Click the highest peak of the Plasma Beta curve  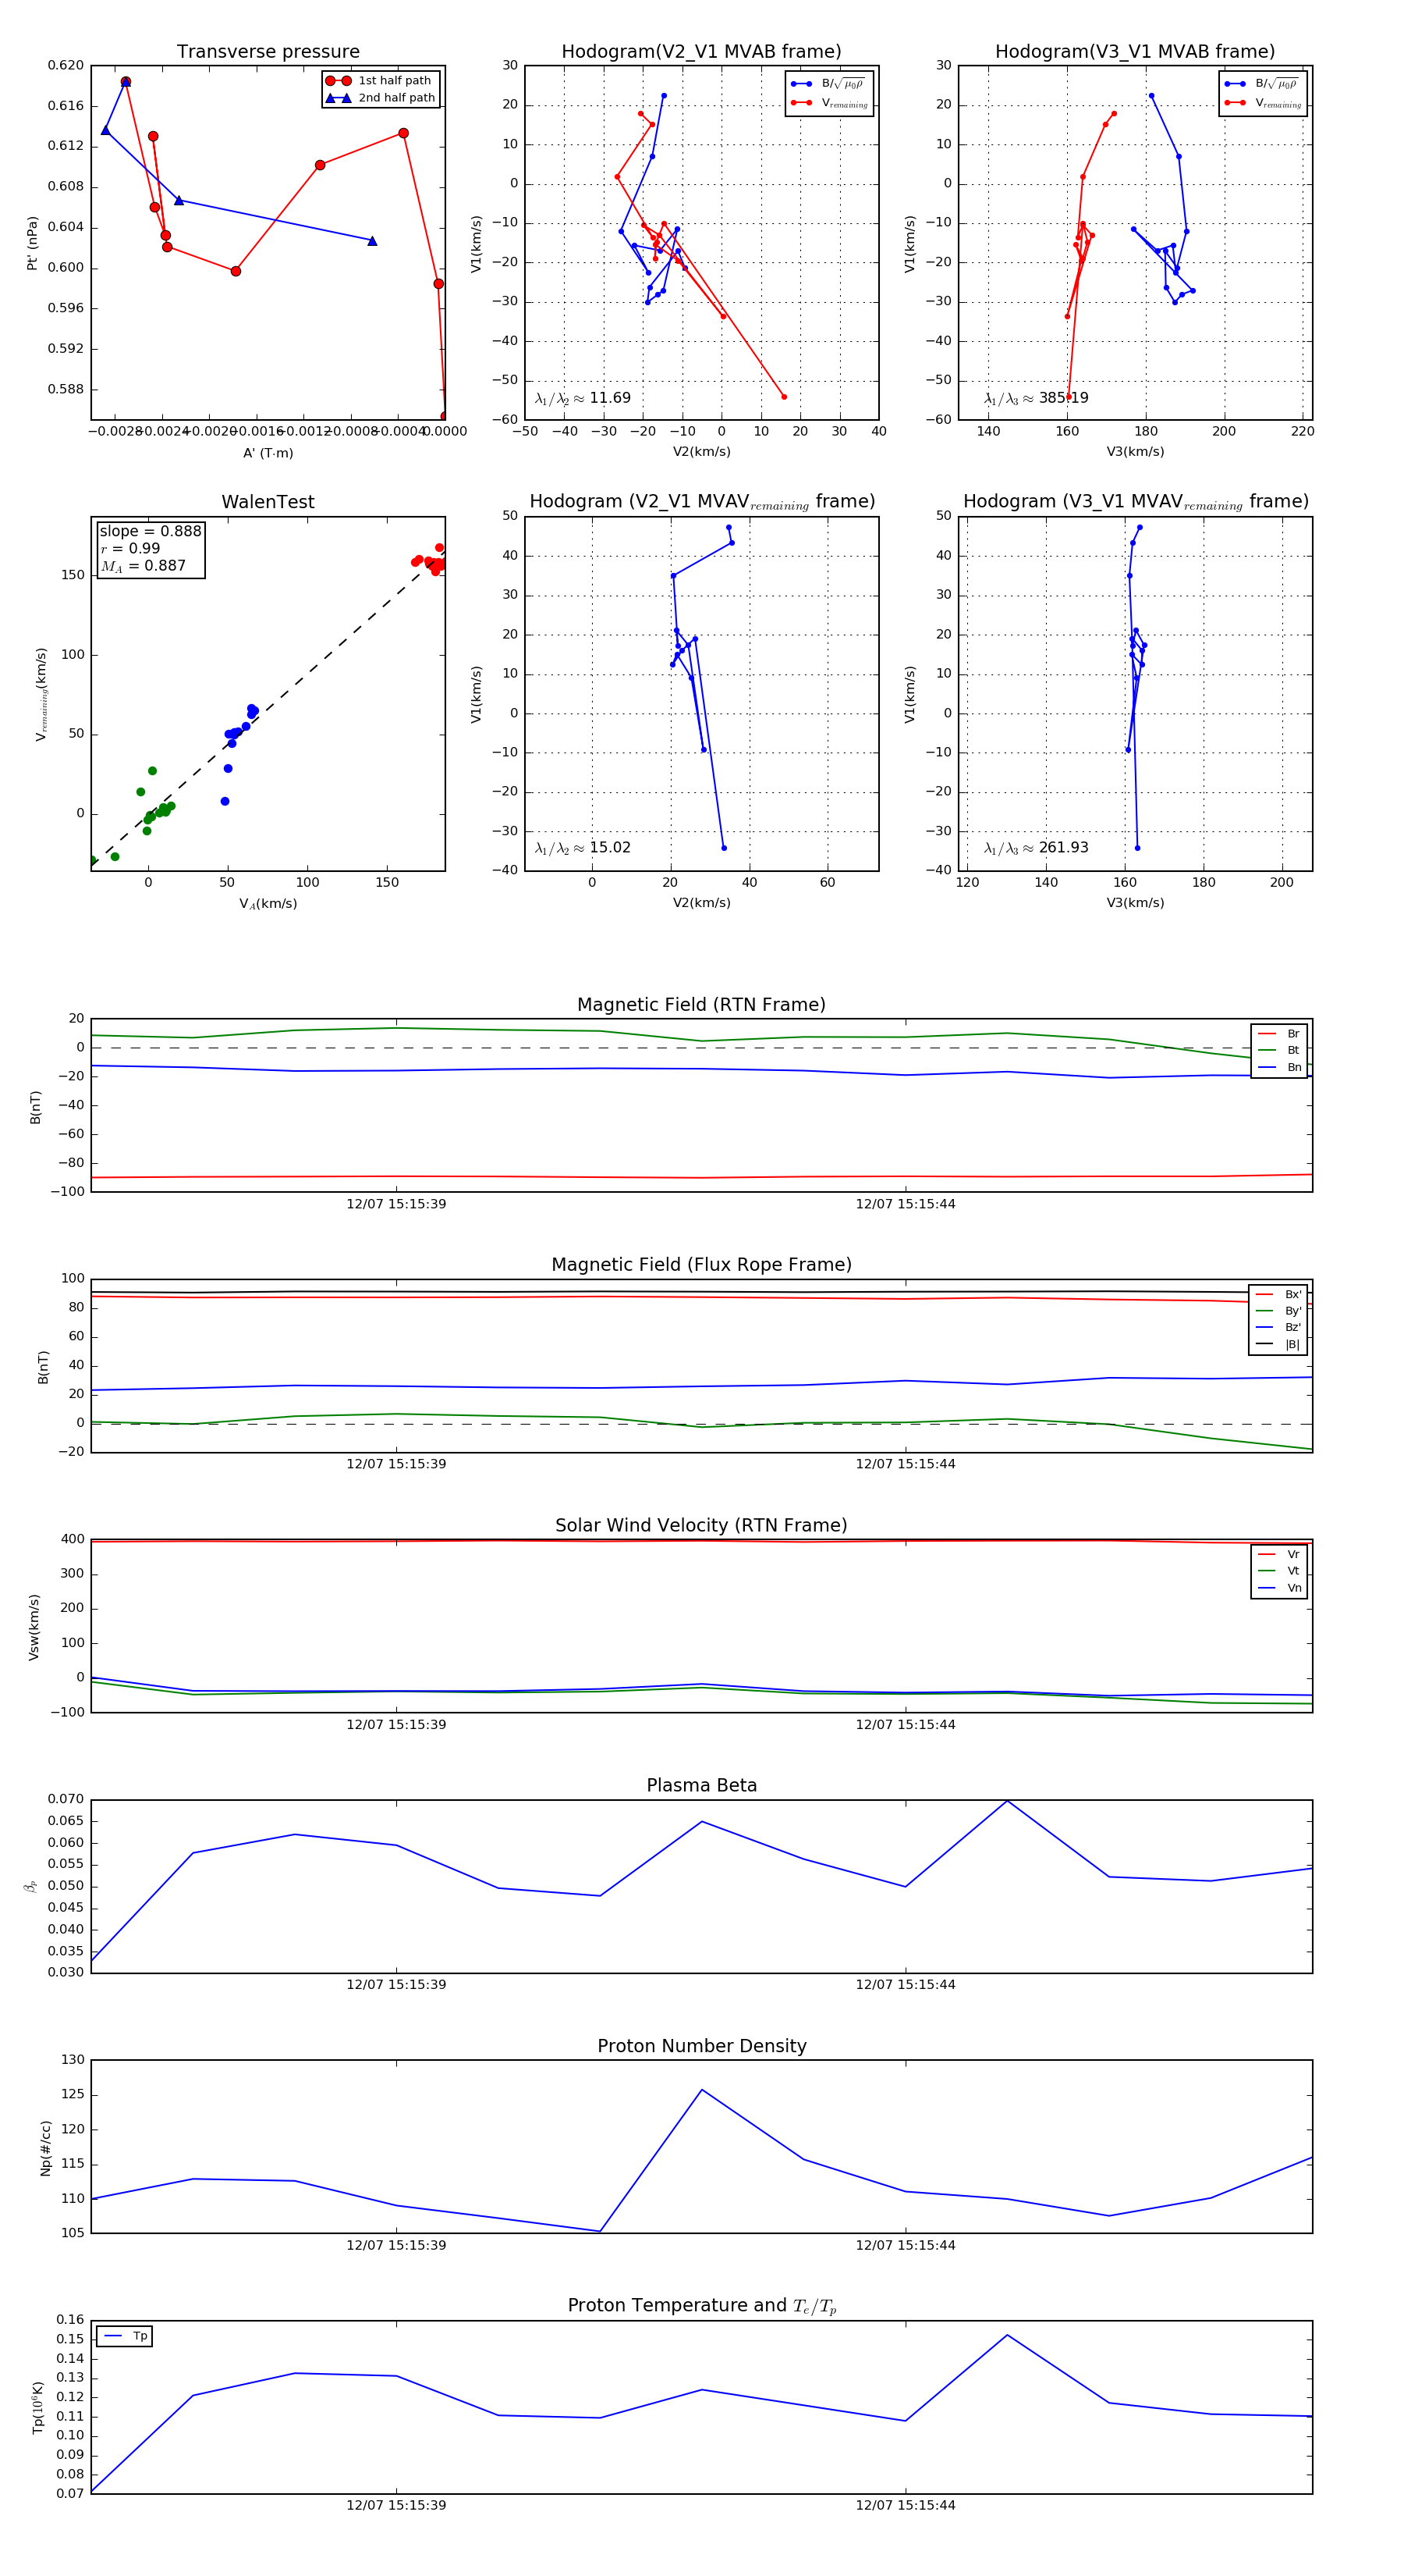coord(1006,1800)
